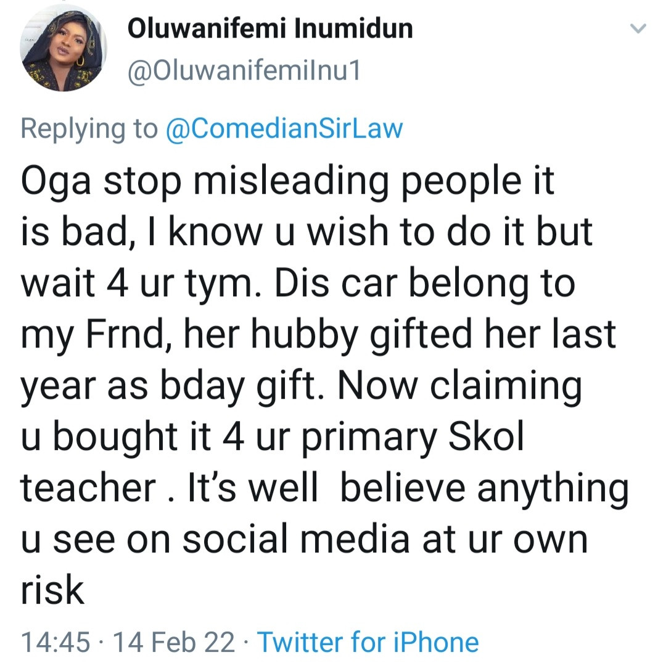Click the Twitter for iPhone source link
The image size is (666, 663).
[x=368, y=641]
